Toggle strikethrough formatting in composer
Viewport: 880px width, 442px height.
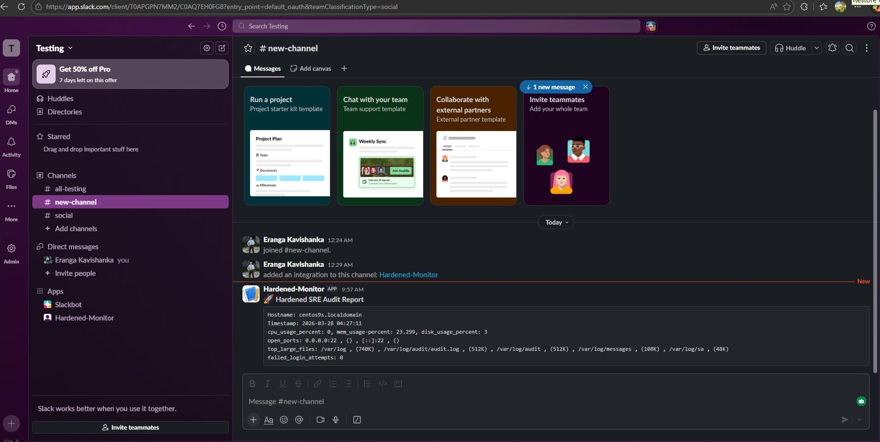(x=298, y=384)
